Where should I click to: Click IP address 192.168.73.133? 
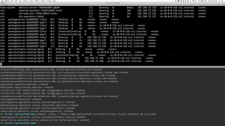pyautogui.click(x=147, y=8)
